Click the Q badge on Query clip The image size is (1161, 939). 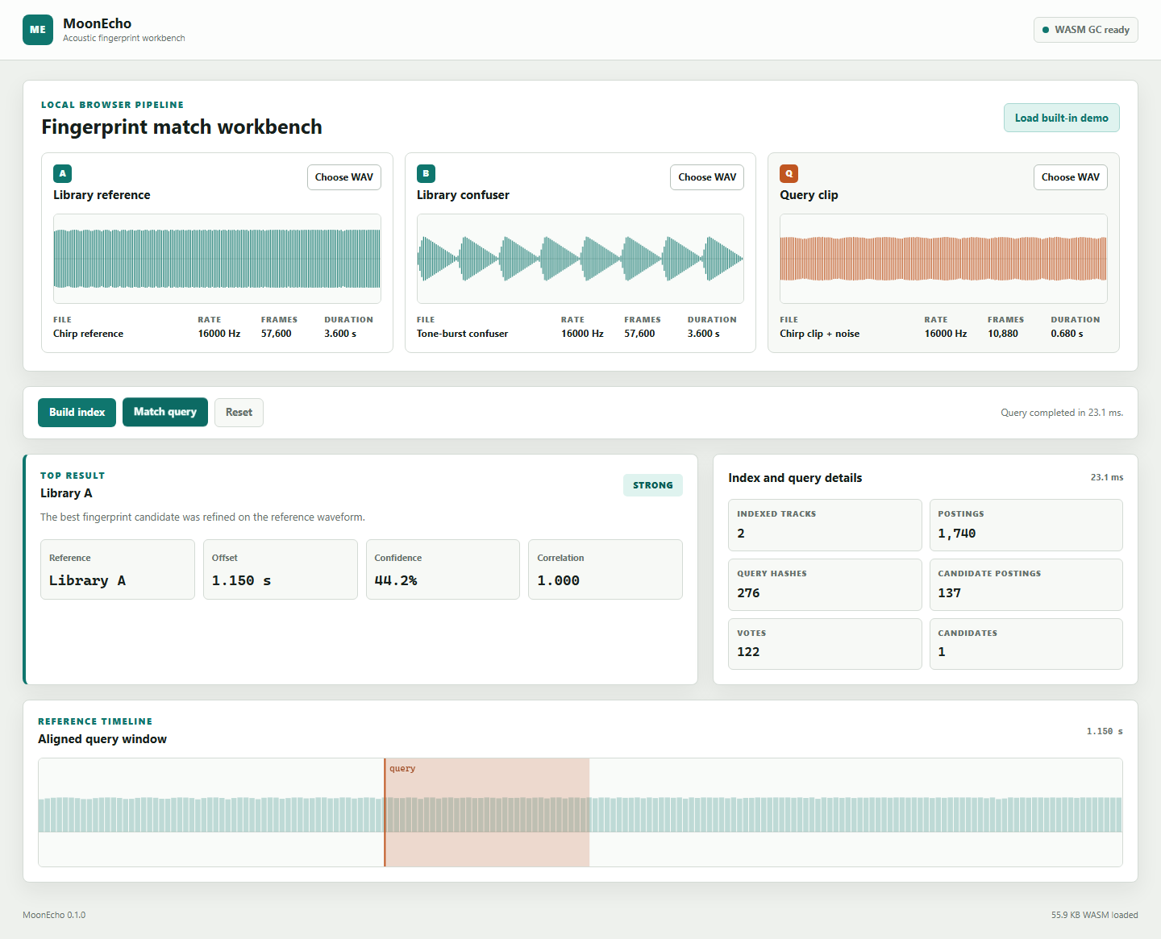pos(789,173)
